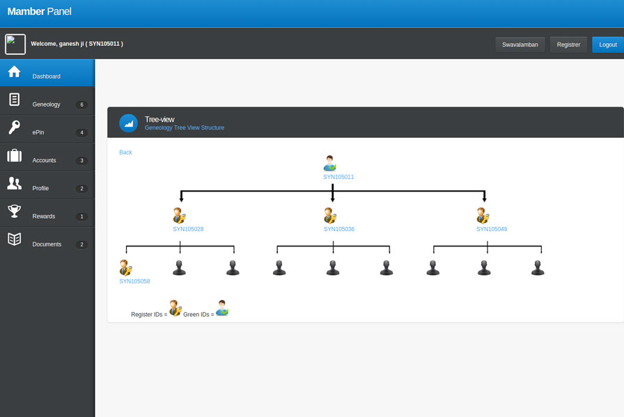Open the Documents menu item
This screenshot has width=624, height=417.
[x=47, y=241]
